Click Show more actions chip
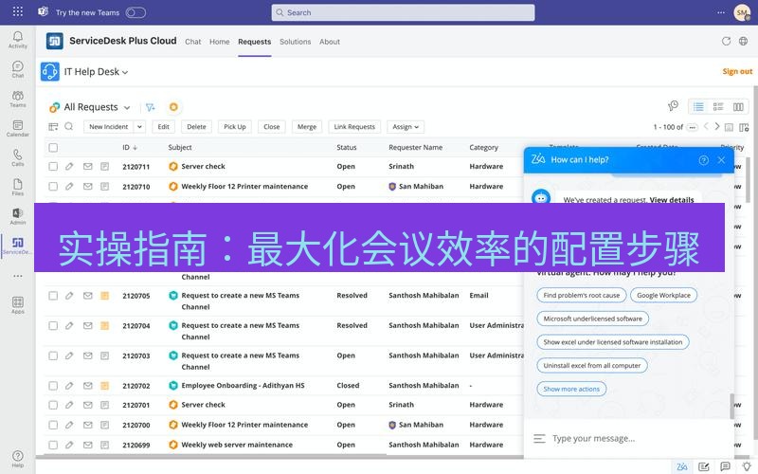Viewport: 758px width, 474px height. tap(571, 389)
